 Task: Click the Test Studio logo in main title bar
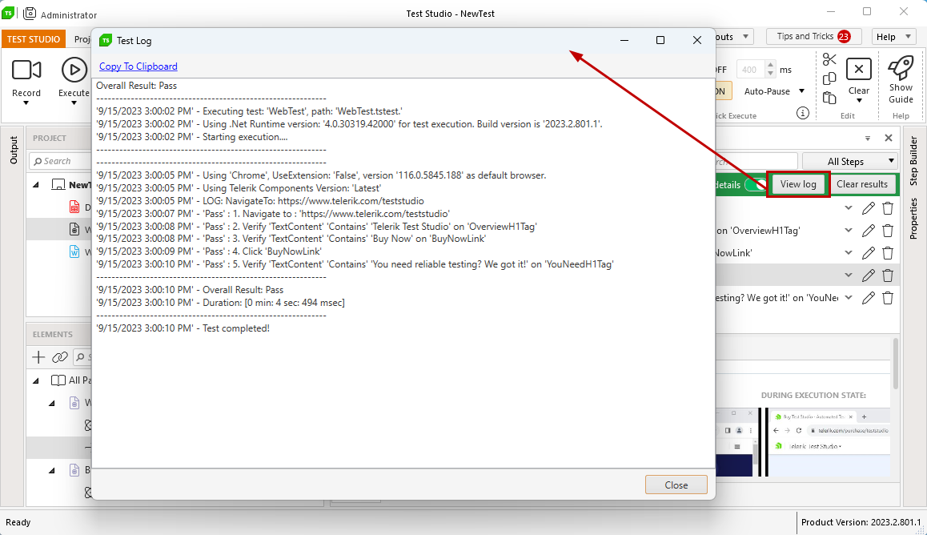pyautogui.click(x=8, y=13)
